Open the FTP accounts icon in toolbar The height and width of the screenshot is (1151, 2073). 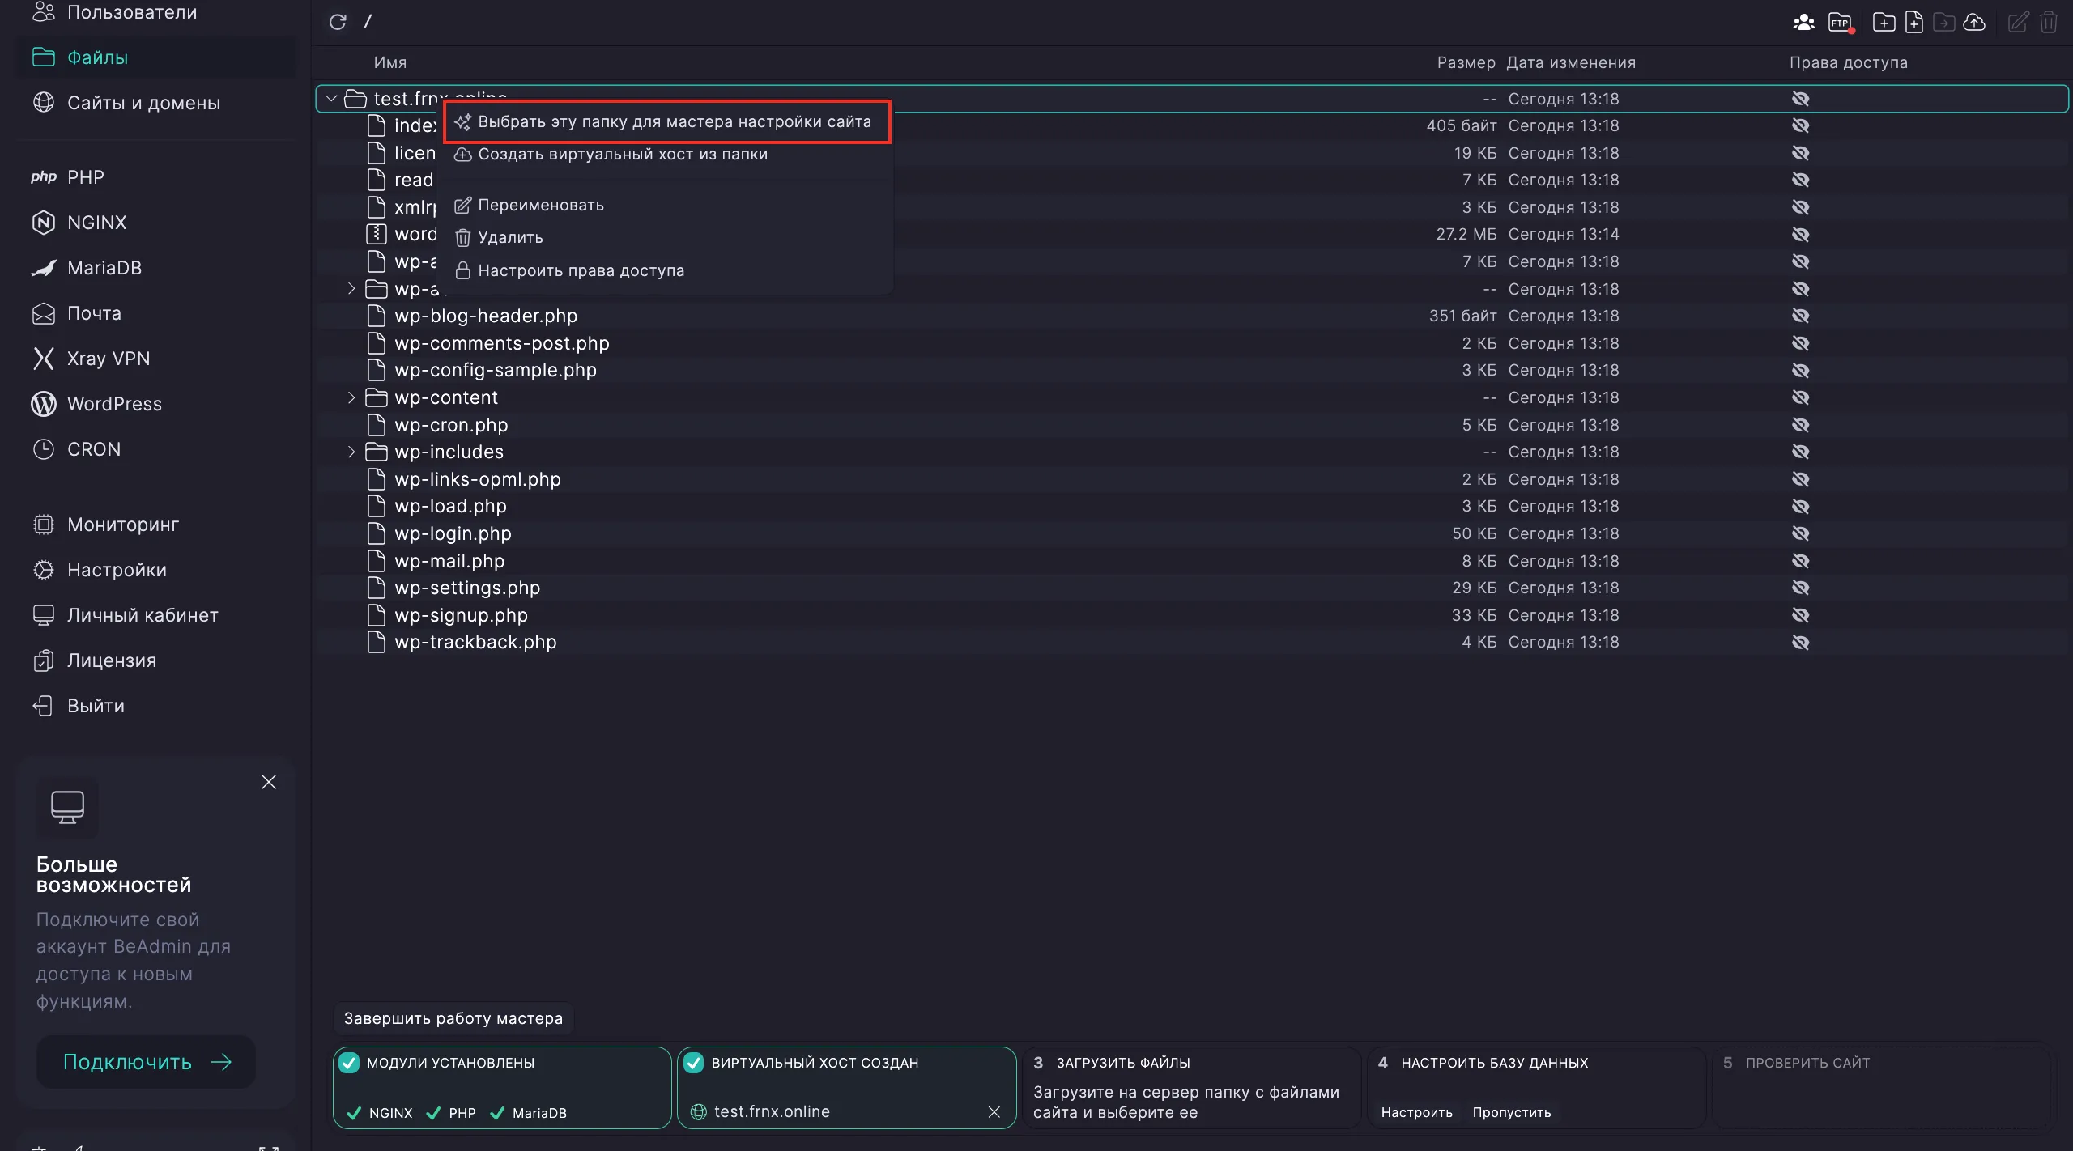tap(1841, 22)
